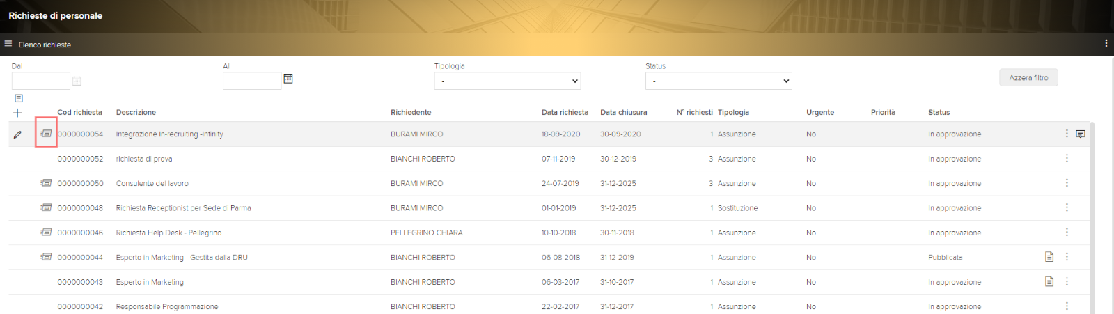Screen dimensions: 1114x314
Task: Open row actions menu for request 0000000044
Action: pyautogui.click(x=1067, y=257)
